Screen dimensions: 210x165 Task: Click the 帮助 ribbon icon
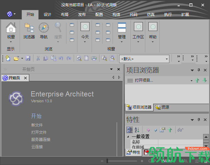pos(153,27)
